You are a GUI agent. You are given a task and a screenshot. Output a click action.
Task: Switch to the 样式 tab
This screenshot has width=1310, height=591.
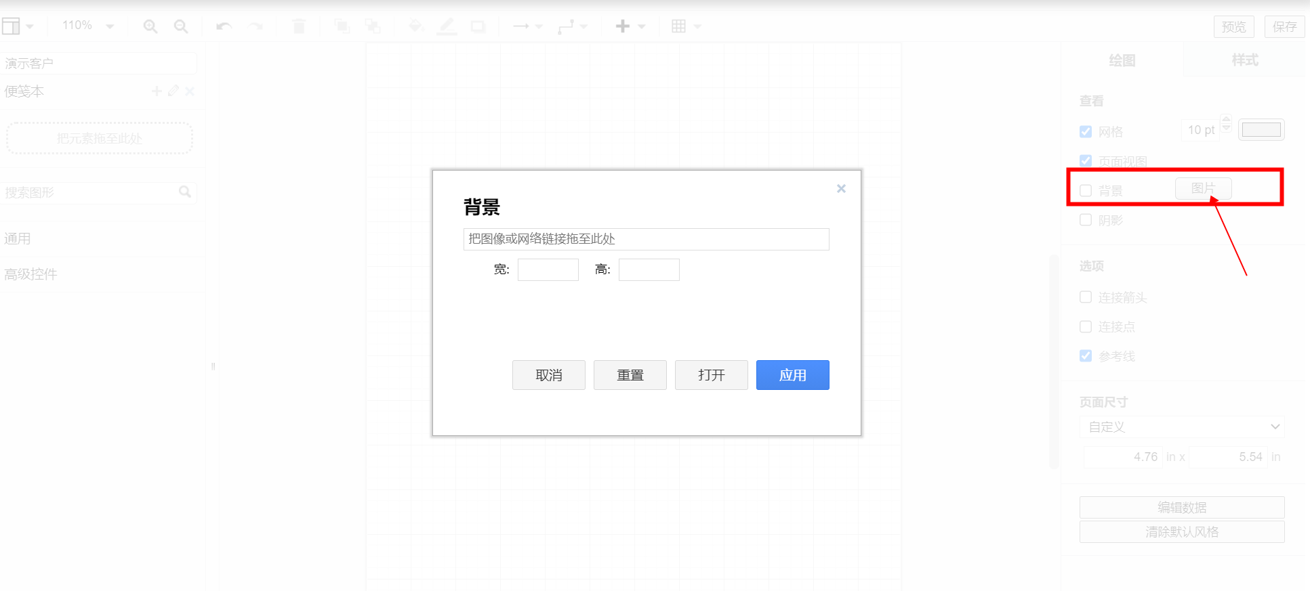click(1244, 60)
